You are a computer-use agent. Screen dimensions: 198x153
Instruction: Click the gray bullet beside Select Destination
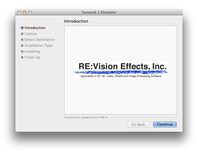tap(22, 39)
